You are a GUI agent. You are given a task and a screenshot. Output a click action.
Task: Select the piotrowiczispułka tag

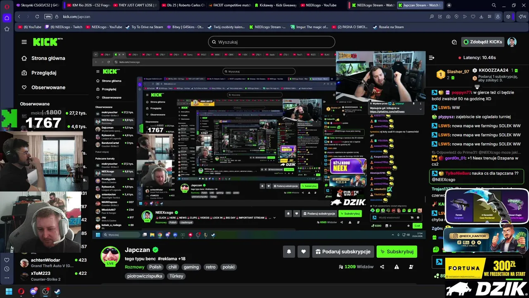(145, 276)
